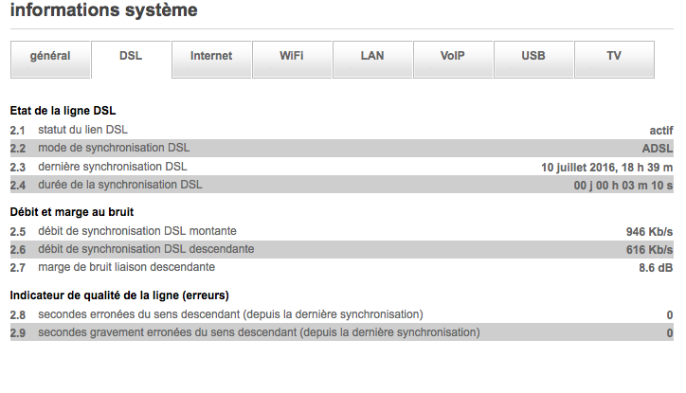Image resolution: width=686 pixels, height=393 pixels.
Task: Open the TV tab
Action: 614,57
